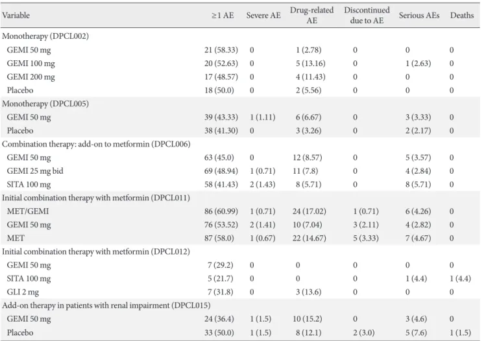Click the value "58 (41.43)"
Image resolution: width=486 pixels, height=341 pixels.
221,185
